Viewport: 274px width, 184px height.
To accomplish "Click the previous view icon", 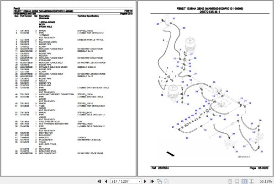I will tap(159, 181).
